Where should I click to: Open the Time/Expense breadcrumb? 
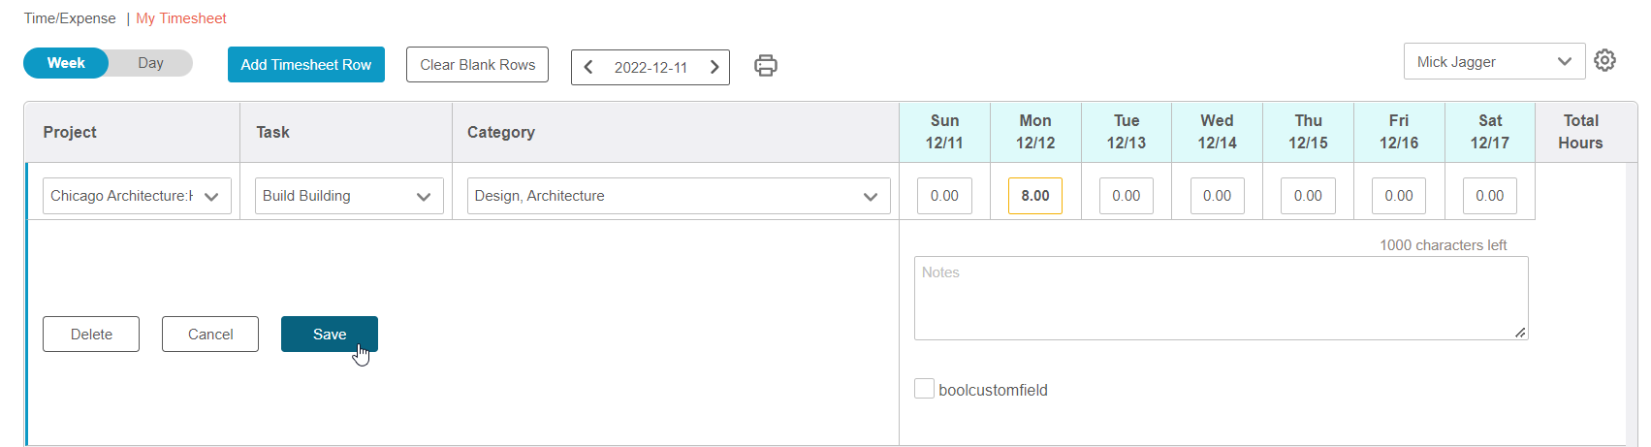[70, 18]
